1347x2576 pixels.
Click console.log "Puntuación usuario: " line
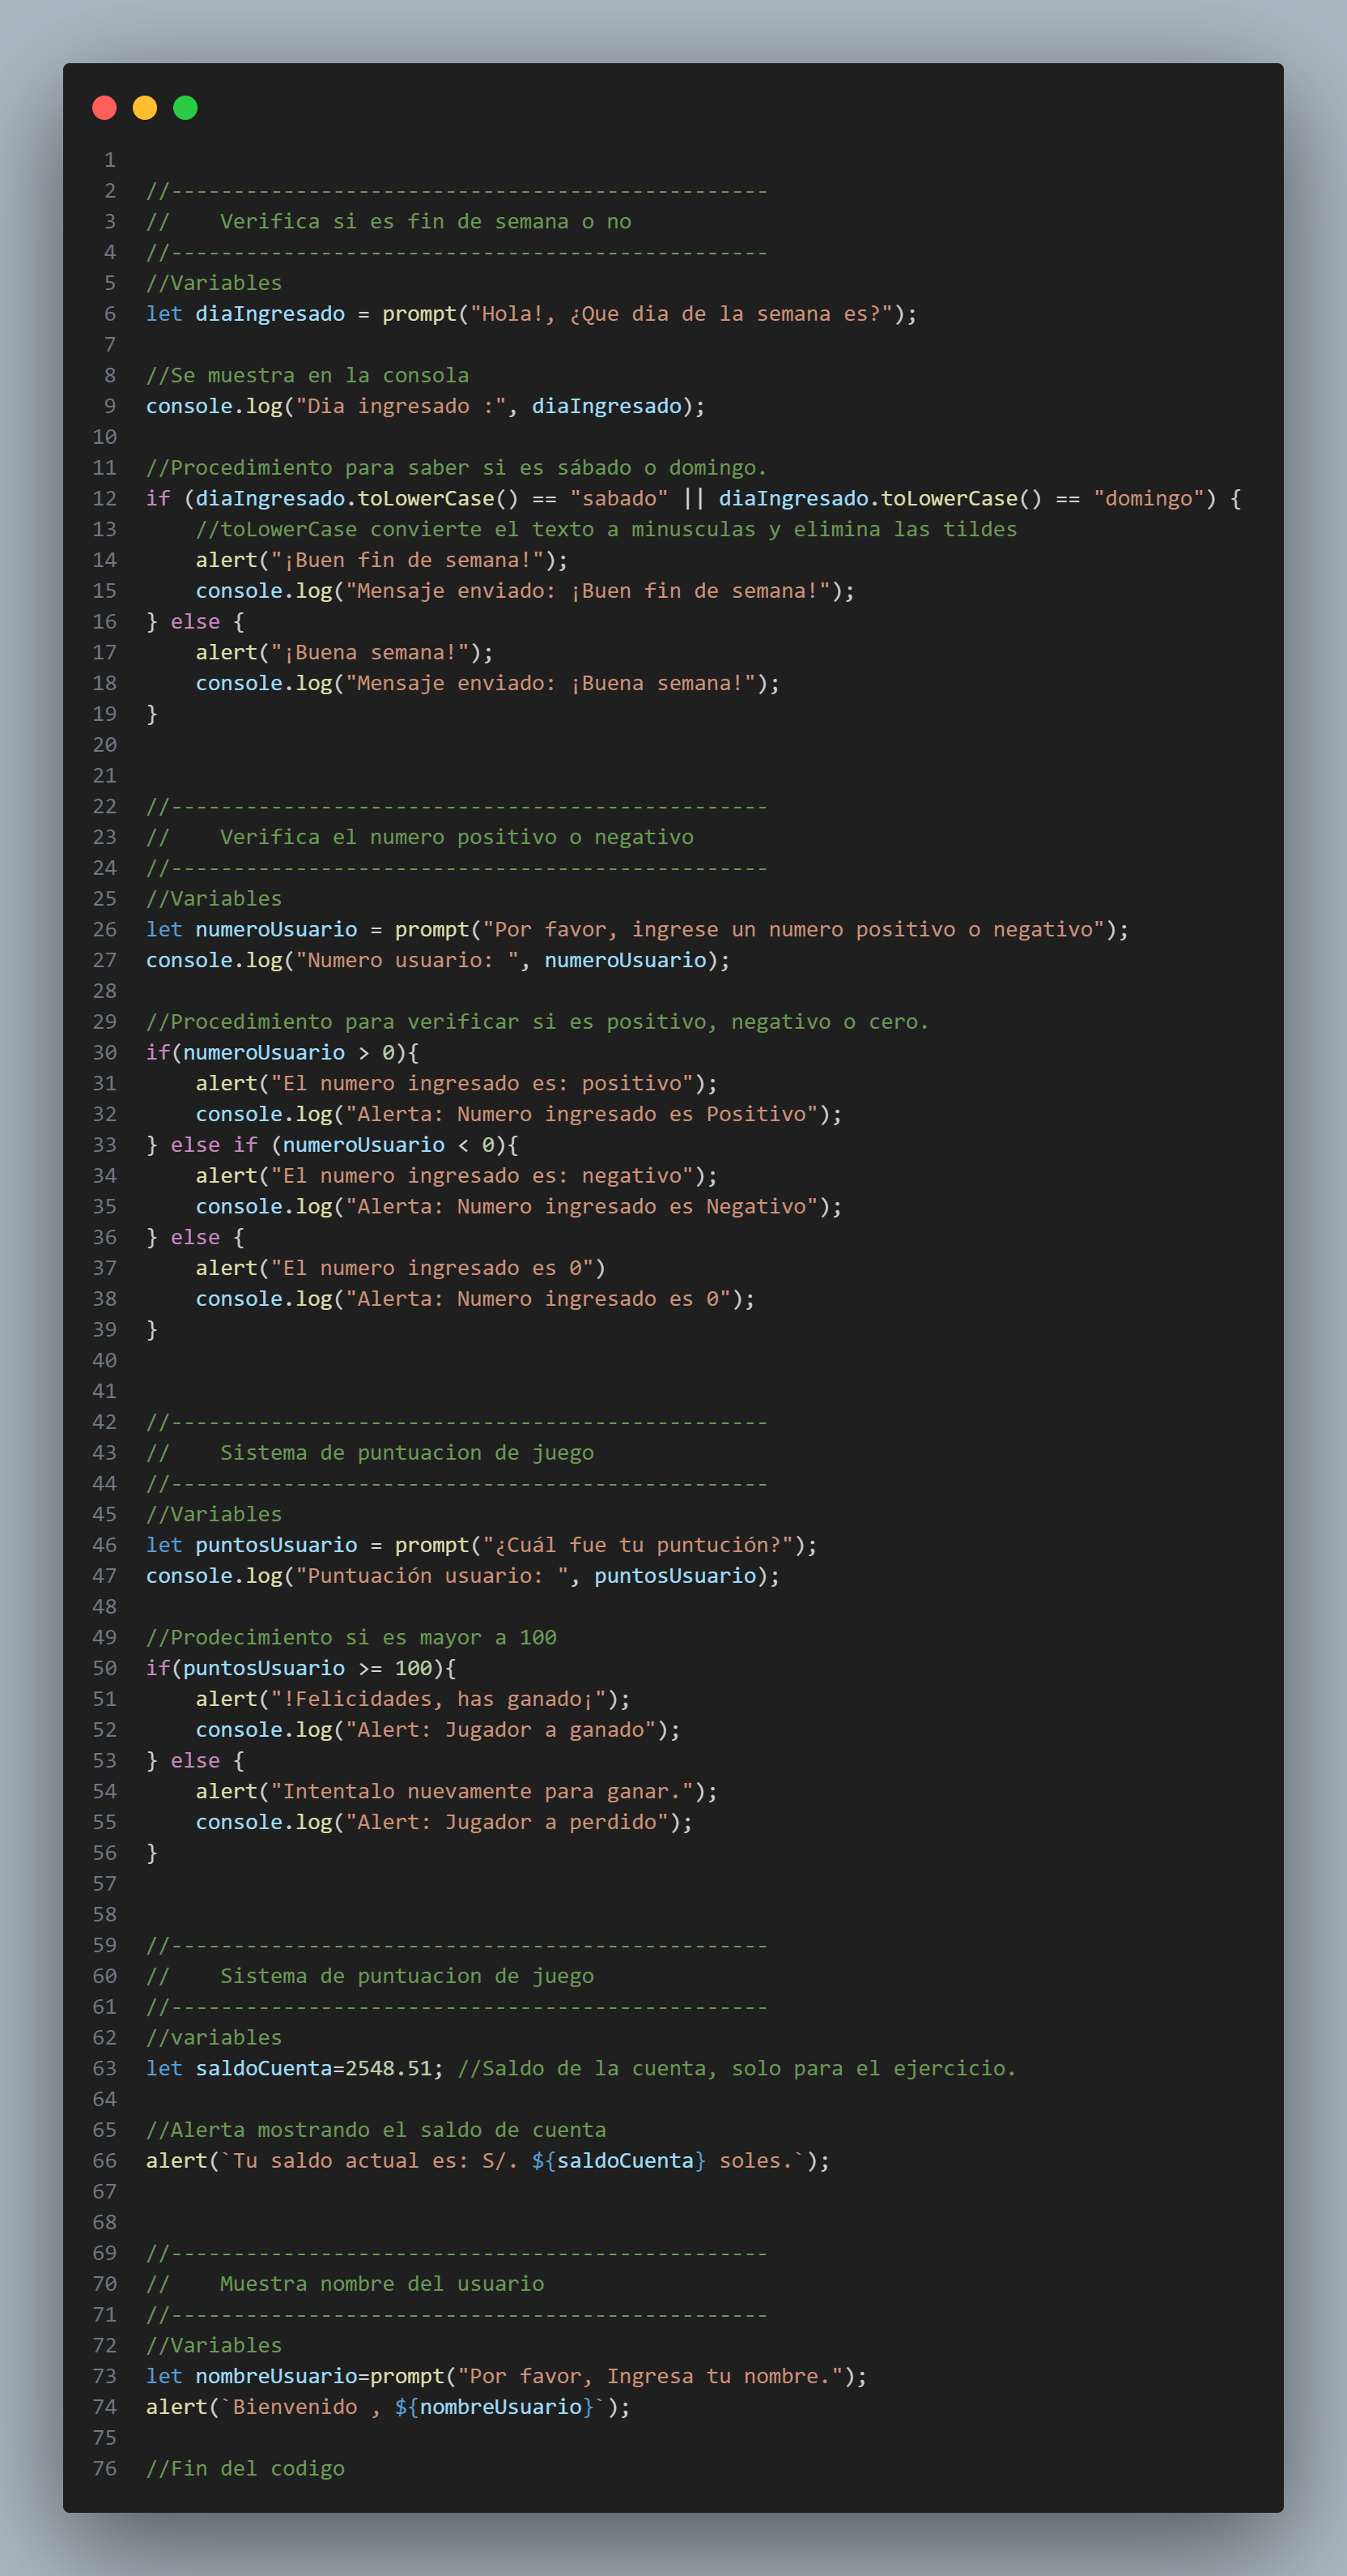point(463,1576)
